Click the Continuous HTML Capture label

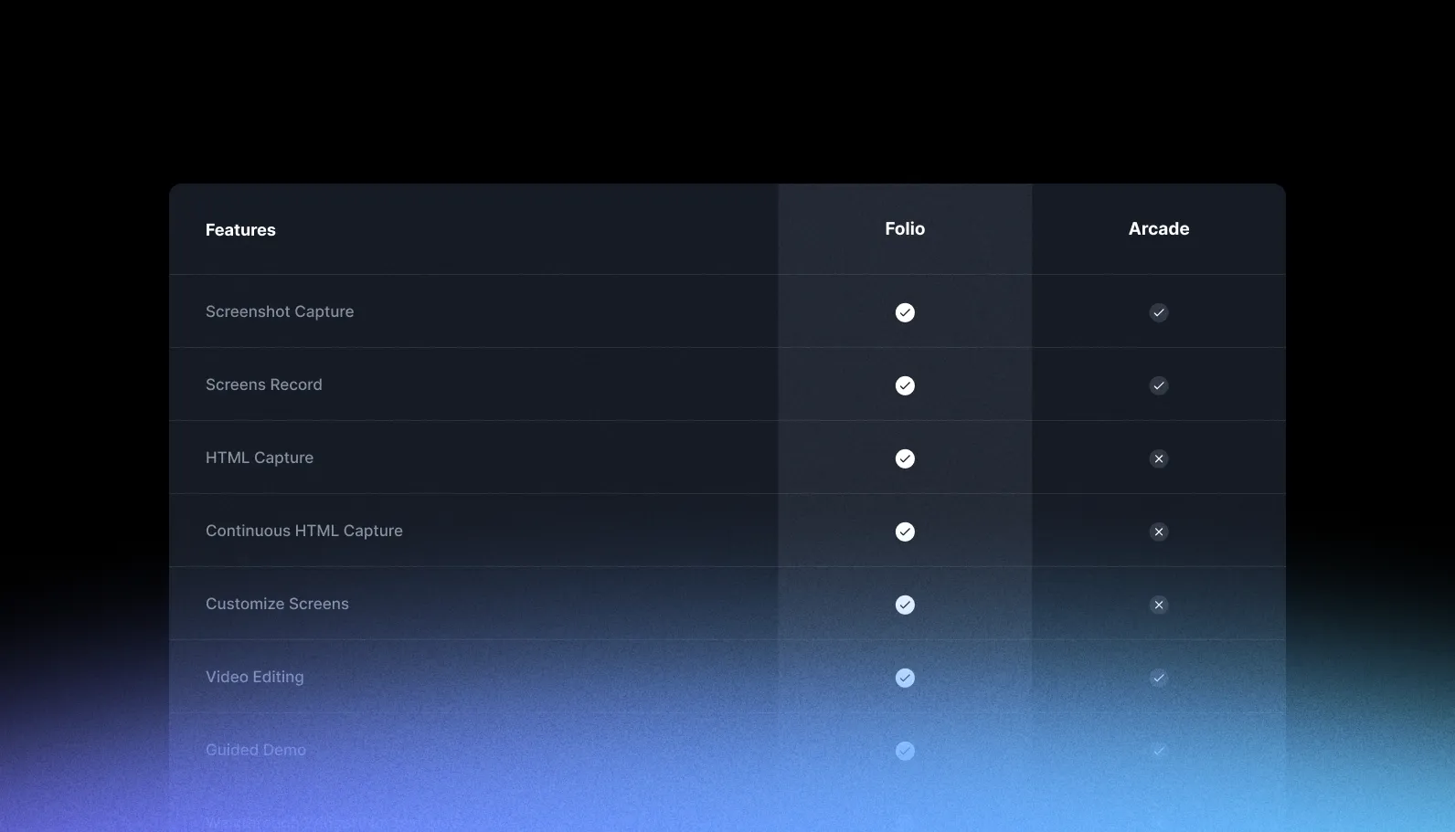pos(304,531)
